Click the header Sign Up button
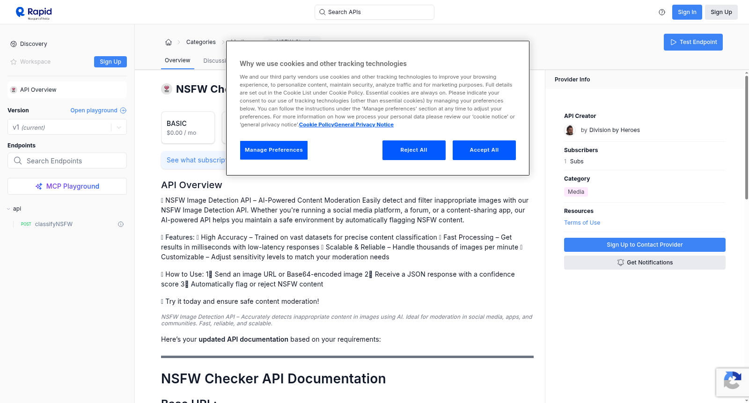 (x=721, y=12)
